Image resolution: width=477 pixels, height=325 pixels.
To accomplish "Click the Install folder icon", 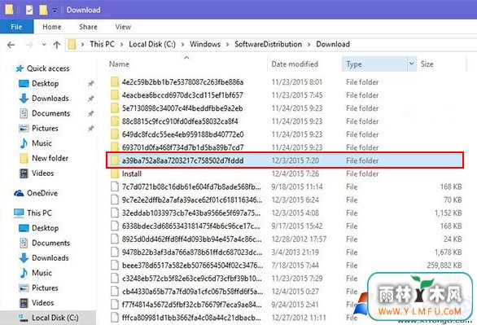I will (115, 173).
